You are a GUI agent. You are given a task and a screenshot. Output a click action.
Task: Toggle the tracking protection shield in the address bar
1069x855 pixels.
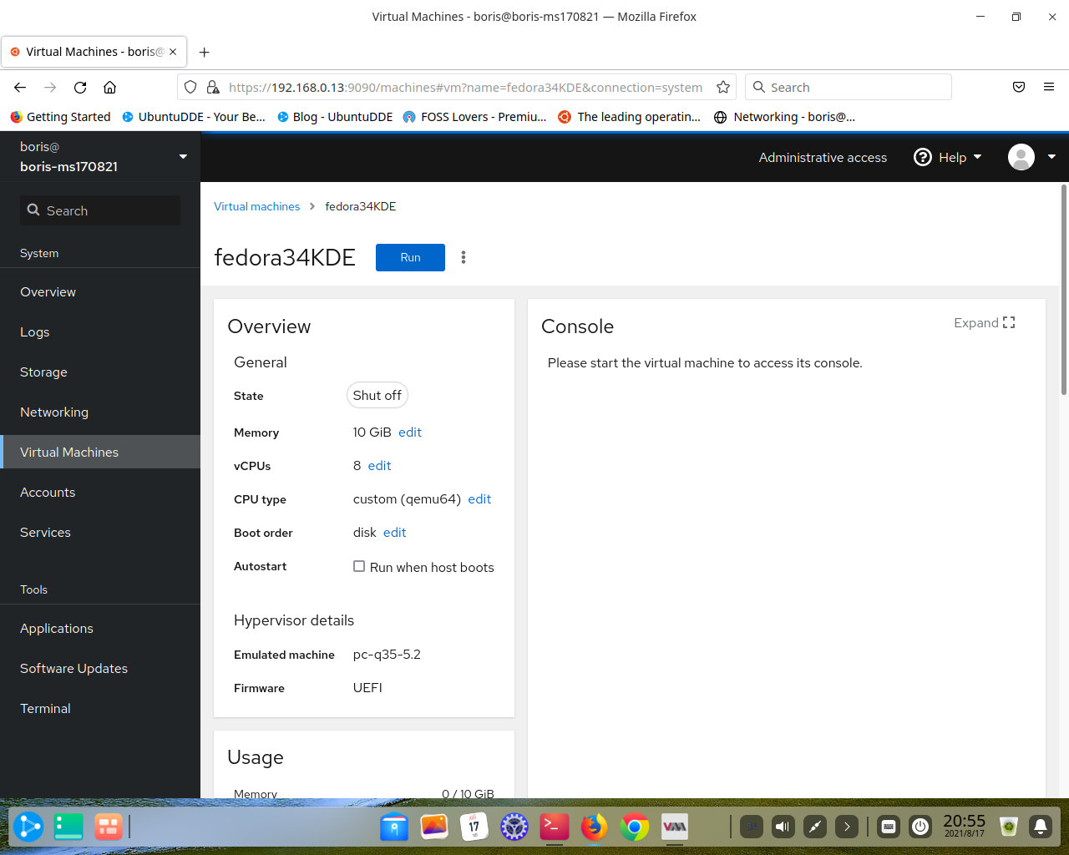(190, 87)
